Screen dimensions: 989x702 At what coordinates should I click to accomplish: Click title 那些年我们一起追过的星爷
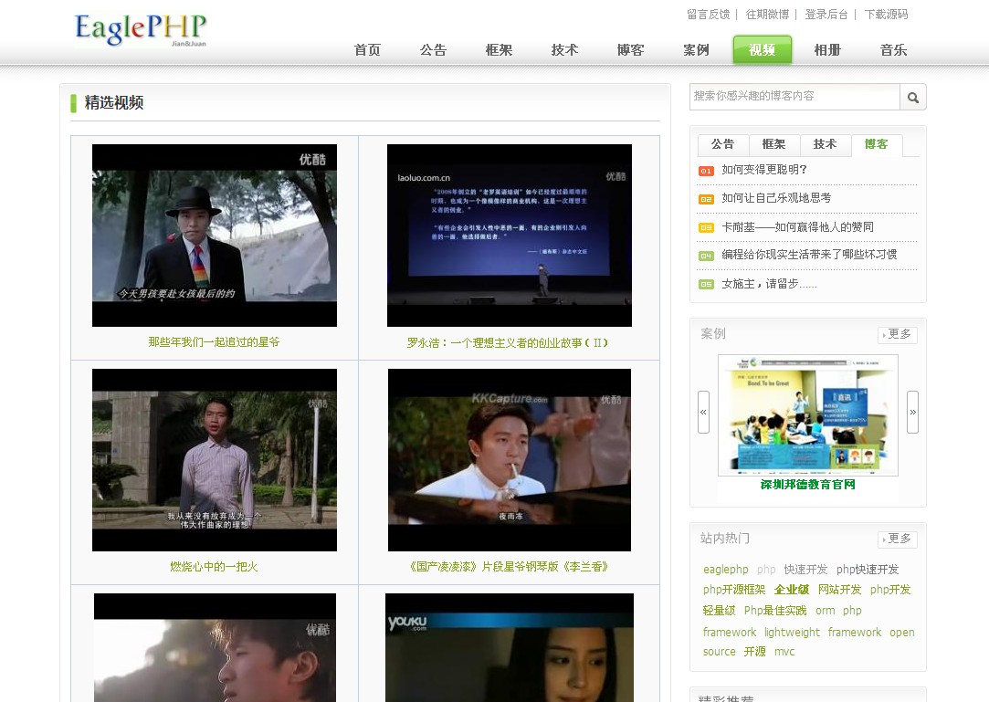214,341
